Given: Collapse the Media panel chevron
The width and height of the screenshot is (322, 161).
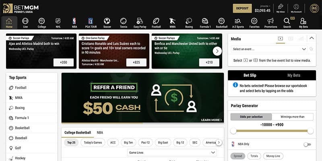Looking at the screenshot, I should tap(312, 38).
